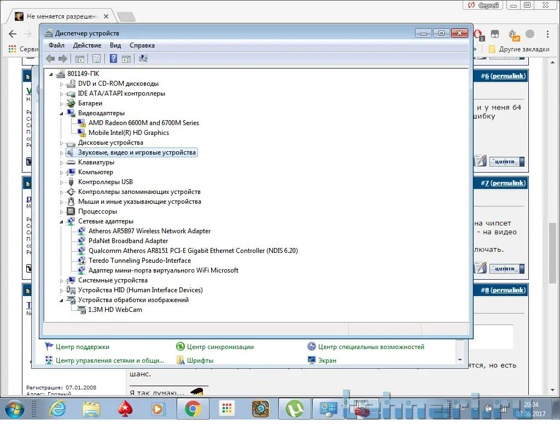Image resolution: width=560 pixels, height=437 pixels.
Task: Select Qualcomm Atheros AR8151 Ethernet Controller
Action: (x=193, y=251)
